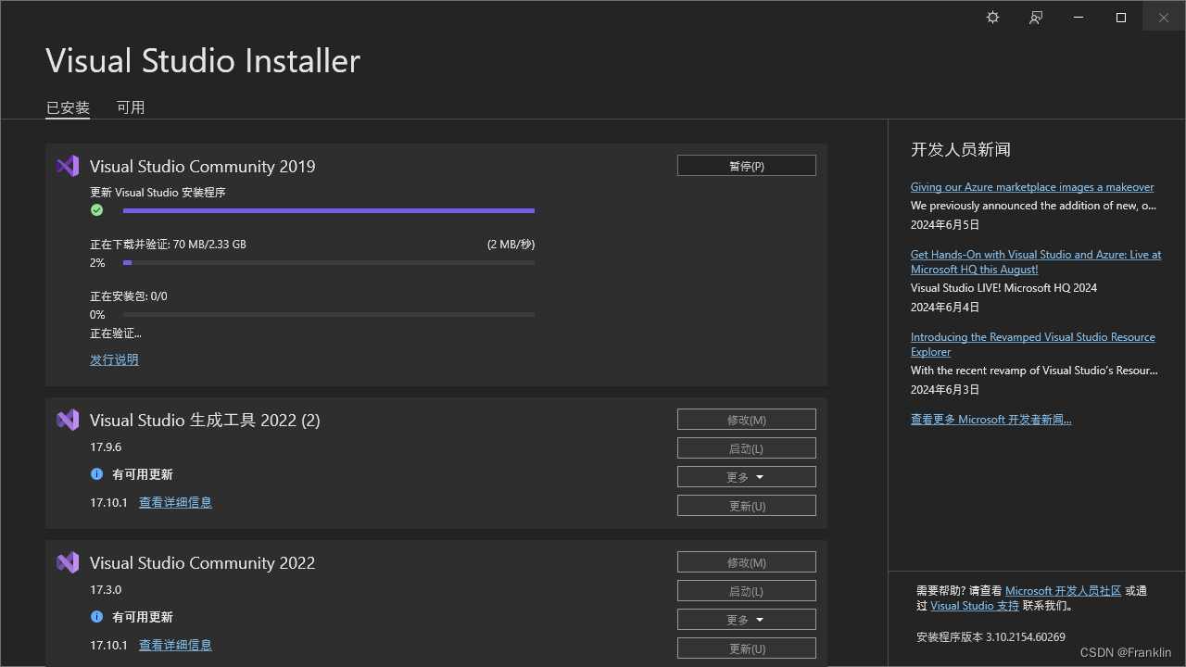The image size is (1186, 667).
Task: Open 查看详细信息 for 生成工具 17.10.1
Action: tap(175, 501)
